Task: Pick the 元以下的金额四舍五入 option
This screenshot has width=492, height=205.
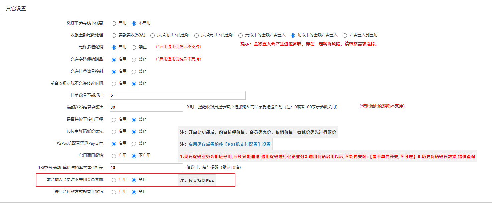Action: click(x=240, y=35)
